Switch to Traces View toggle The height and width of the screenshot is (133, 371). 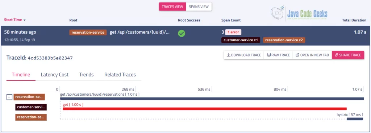click(x=172, y=7)
